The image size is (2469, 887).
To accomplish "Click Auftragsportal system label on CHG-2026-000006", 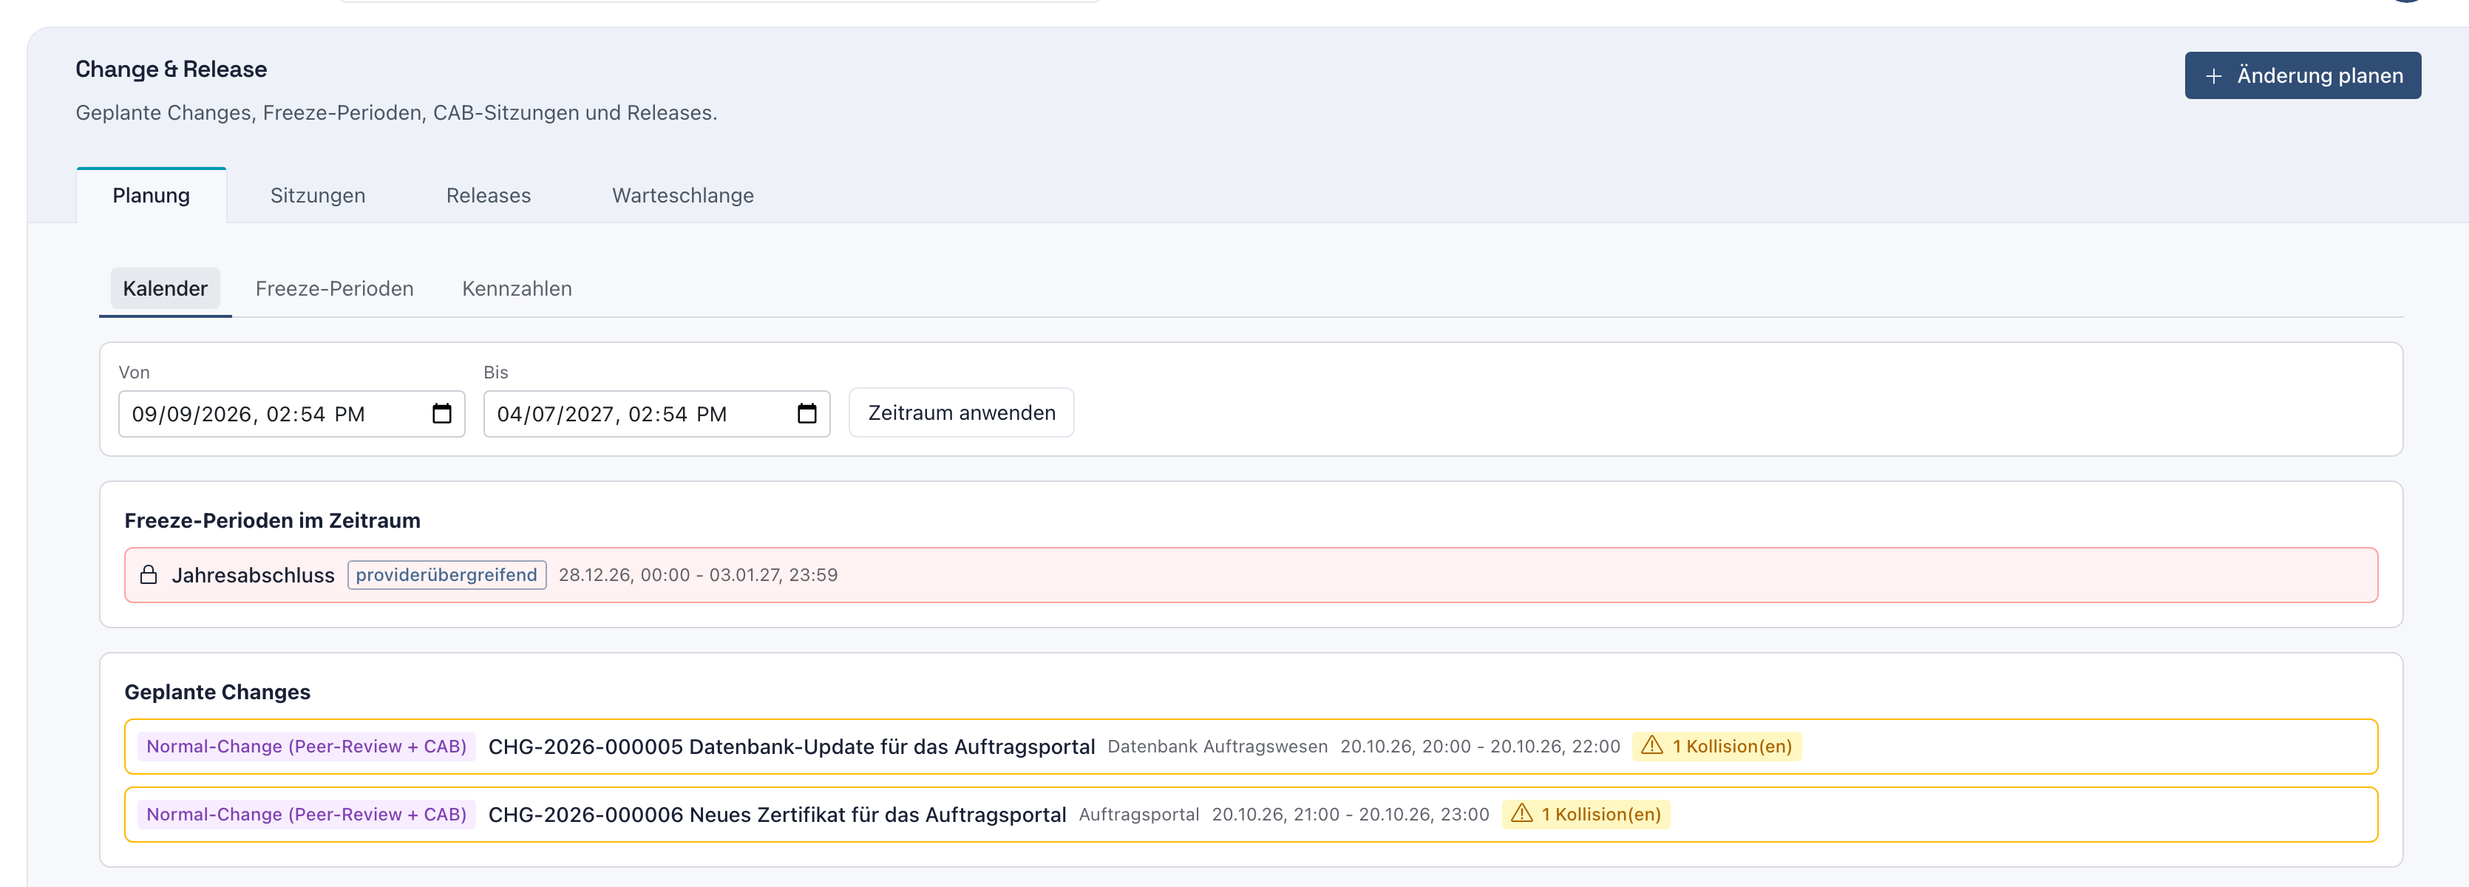I will [1138, 815].
